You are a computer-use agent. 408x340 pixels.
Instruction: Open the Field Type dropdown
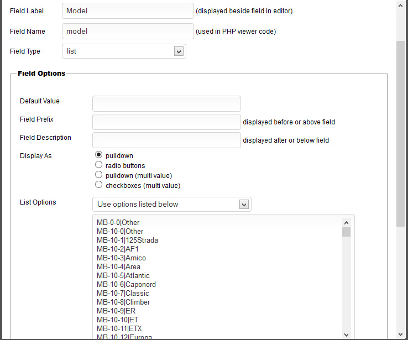(x=124, y=51)
